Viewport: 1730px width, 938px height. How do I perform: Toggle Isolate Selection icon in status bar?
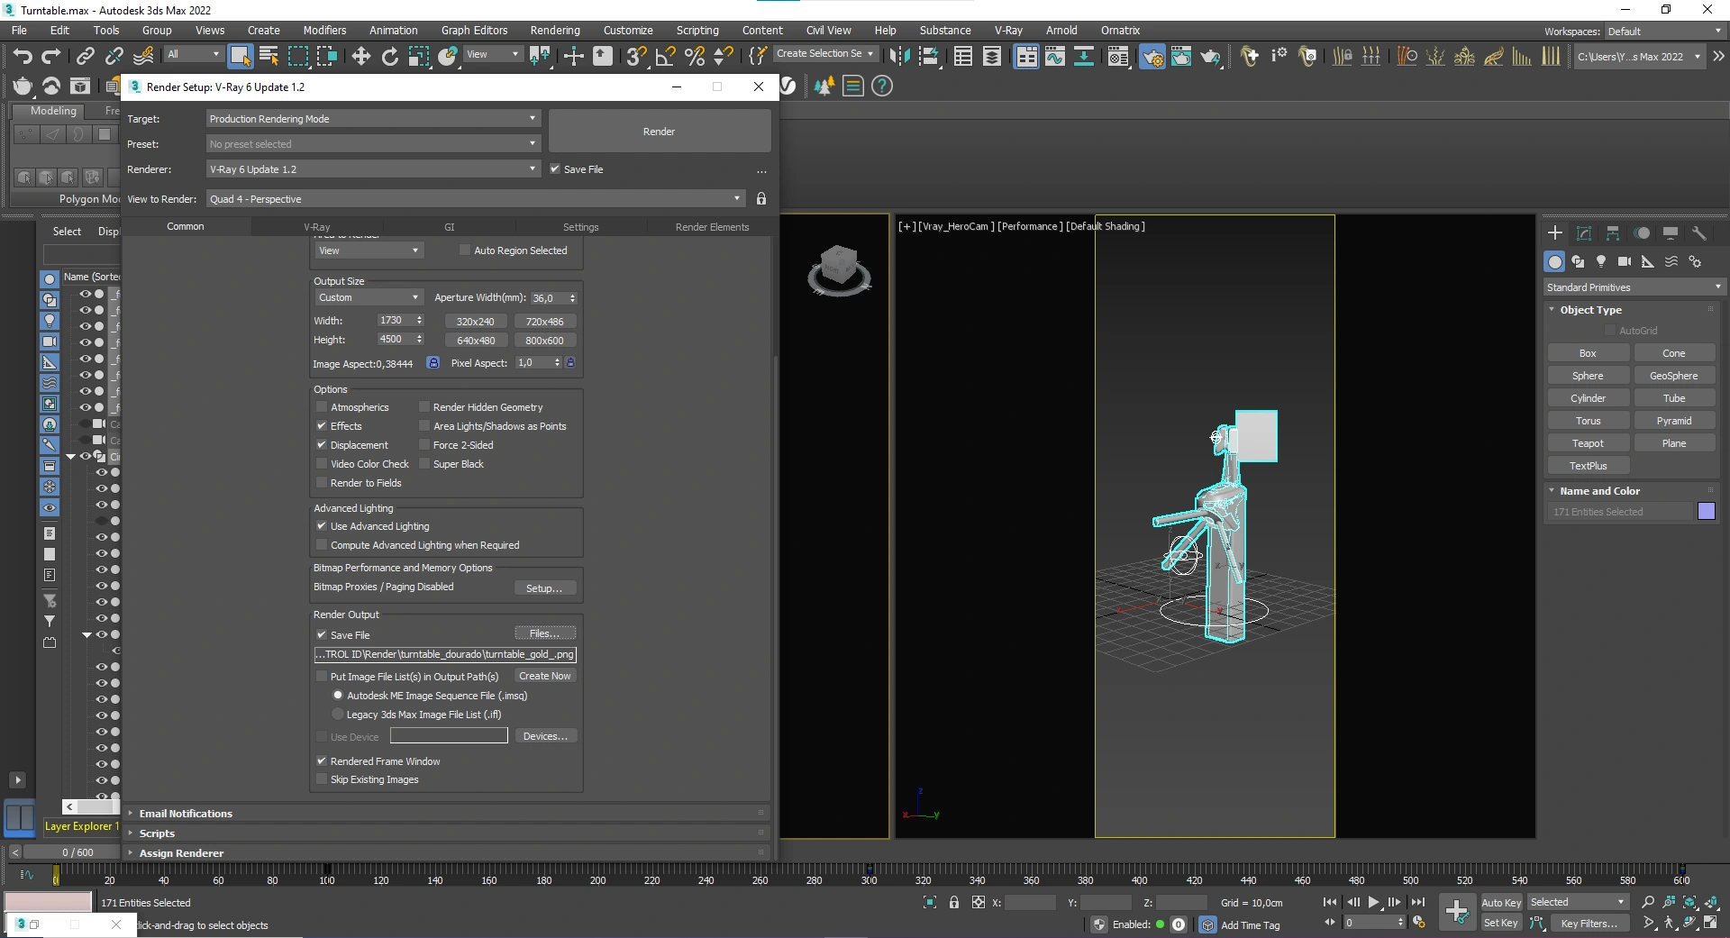pos(930,902)
